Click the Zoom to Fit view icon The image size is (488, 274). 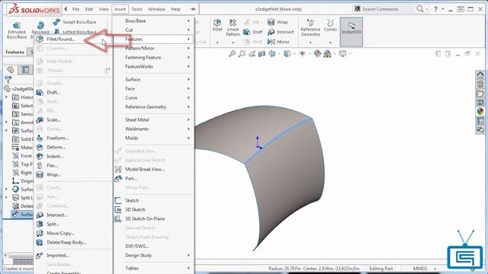(x=232, y=54)
